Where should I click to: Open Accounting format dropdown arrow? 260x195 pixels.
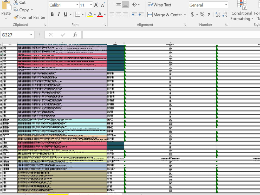[197, 15]
